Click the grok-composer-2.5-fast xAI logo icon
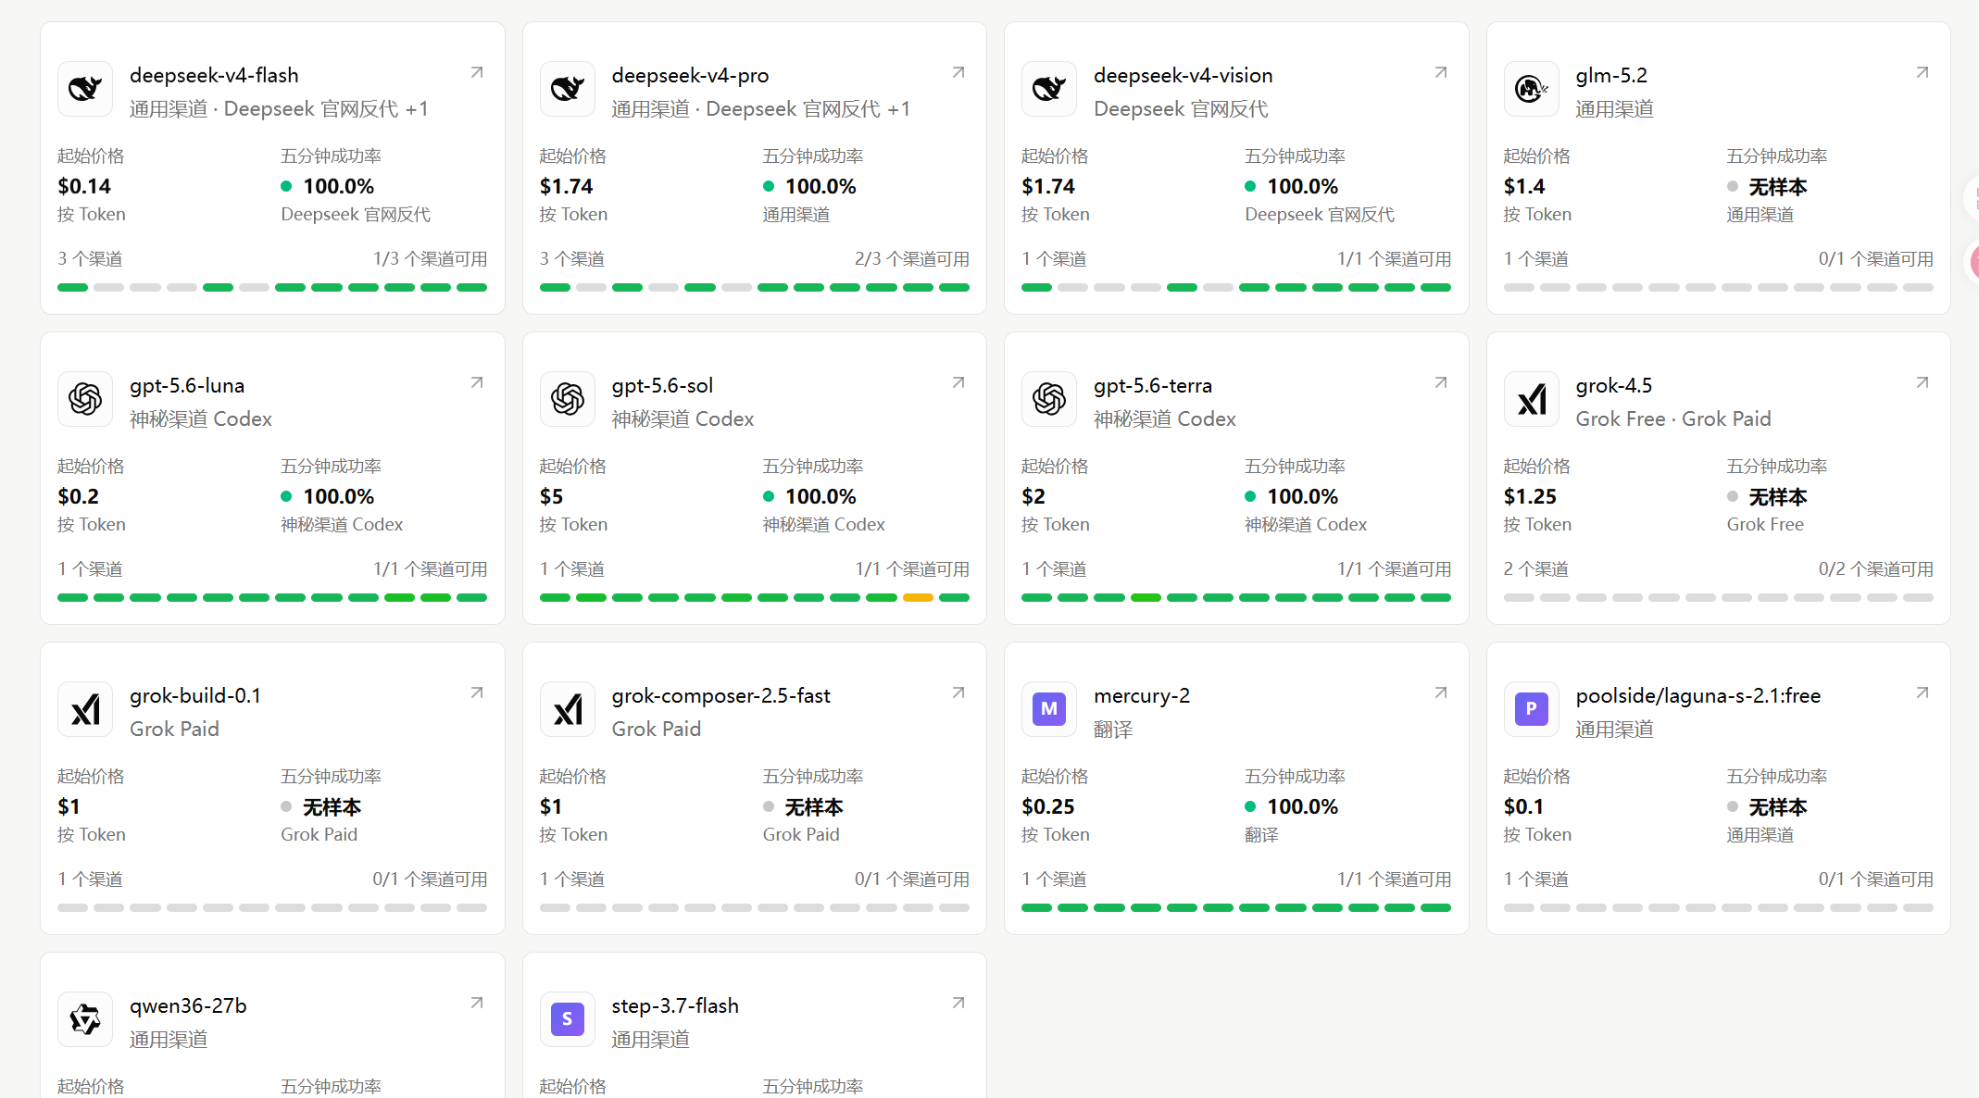This screenshot has width=1979, height=1098. 568,709
